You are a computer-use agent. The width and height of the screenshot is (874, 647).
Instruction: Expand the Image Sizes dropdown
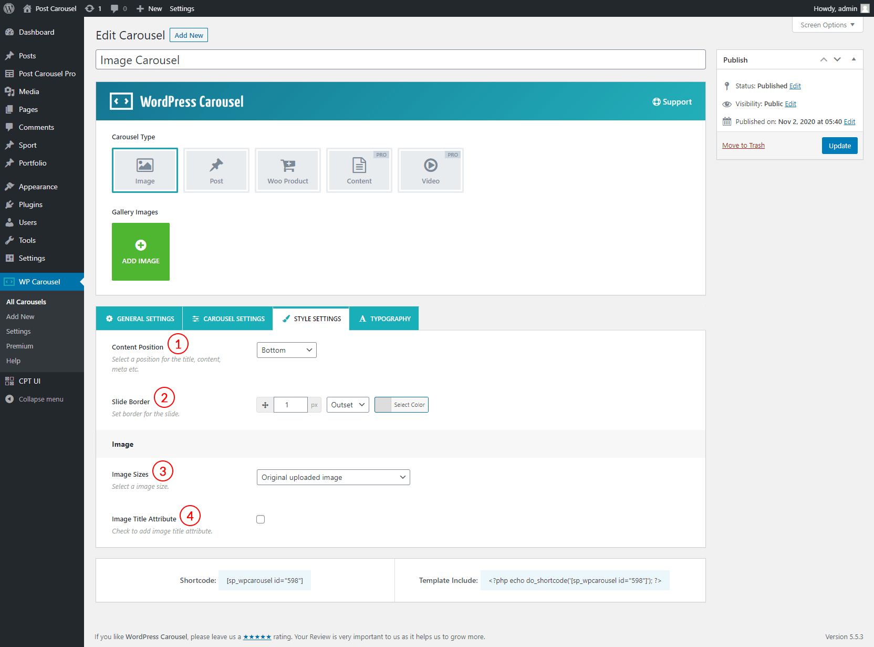tap(333, 477)
